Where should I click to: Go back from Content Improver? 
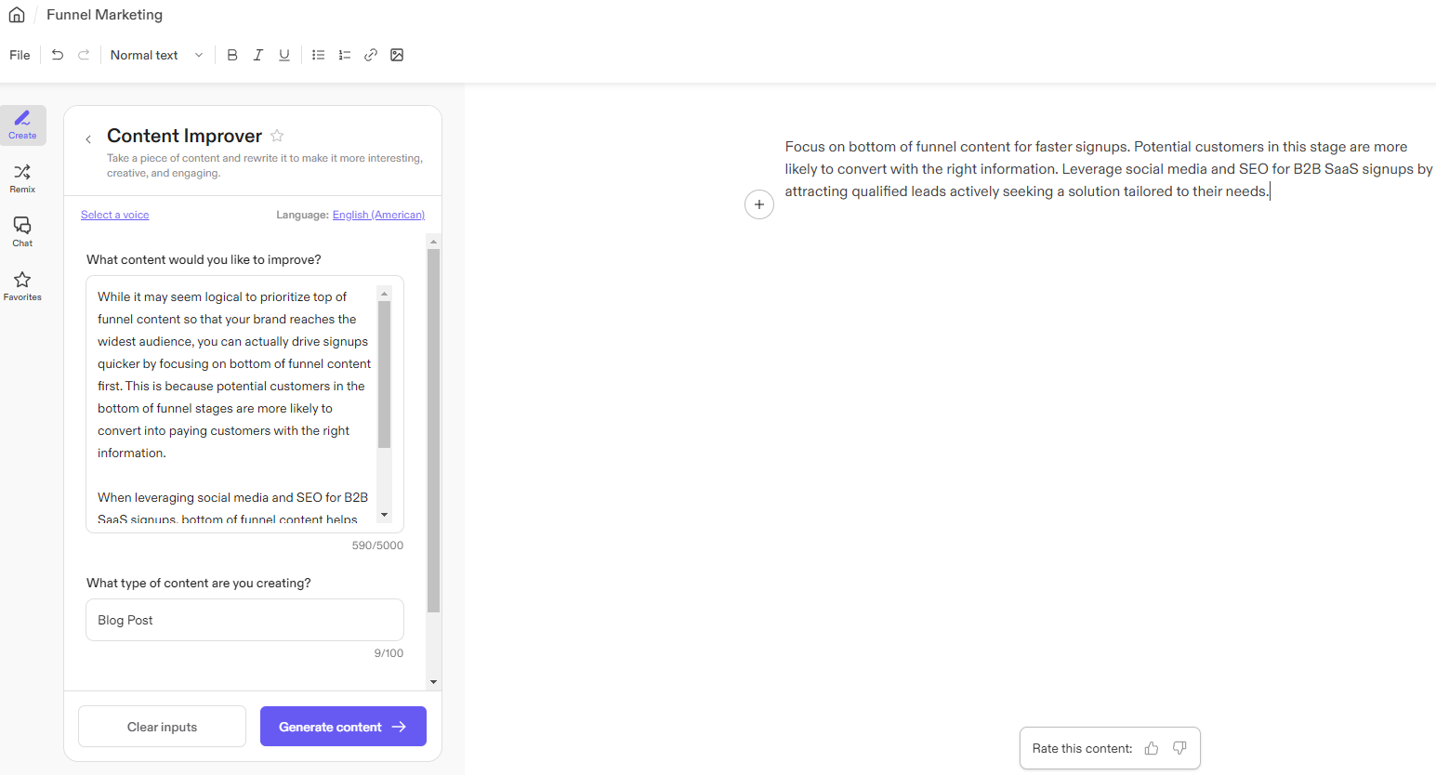point(87,137)
